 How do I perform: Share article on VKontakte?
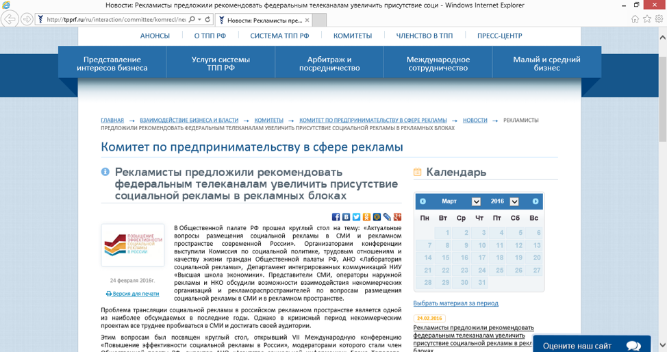(346, 217)
